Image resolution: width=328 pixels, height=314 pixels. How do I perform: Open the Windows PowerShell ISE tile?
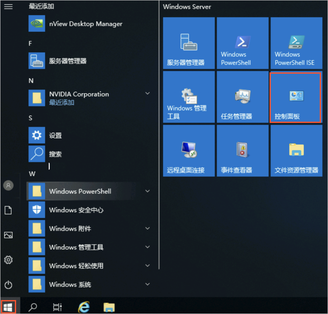click(x=296, y=44)
